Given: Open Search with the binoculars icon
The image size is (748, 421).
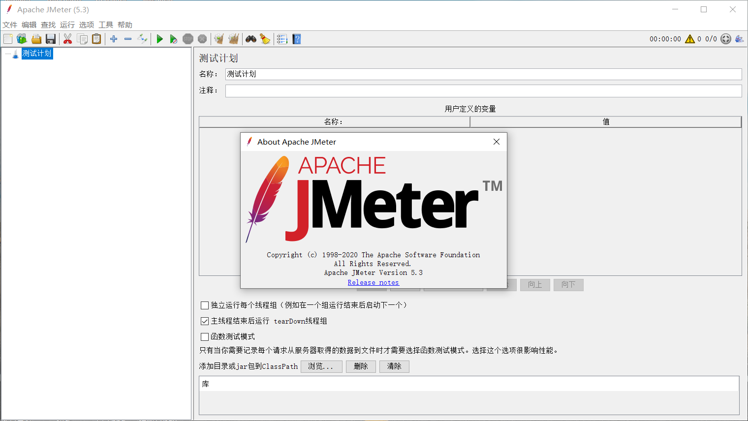Looking at the screenshot, I should click(251, 39).
